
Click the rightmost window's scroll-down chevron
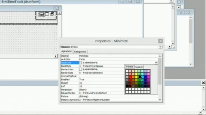pos(191,64)
